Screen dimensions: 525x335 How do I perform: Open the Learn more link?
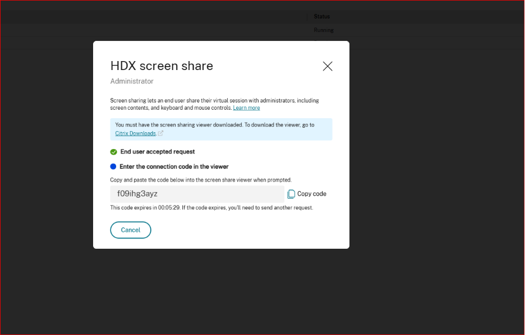[246, 108]
